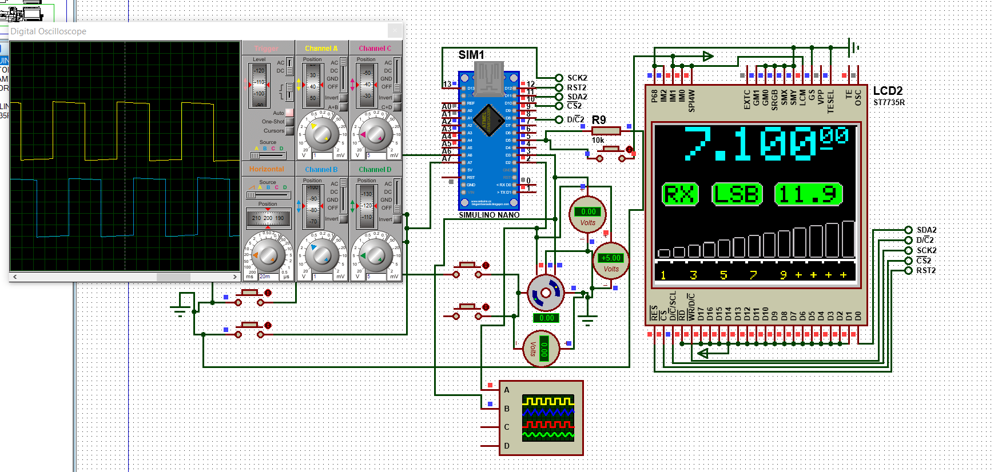Enable One-Shot trigger mode
The width and height of the screenshot is (994, 472).
[289, 122]
